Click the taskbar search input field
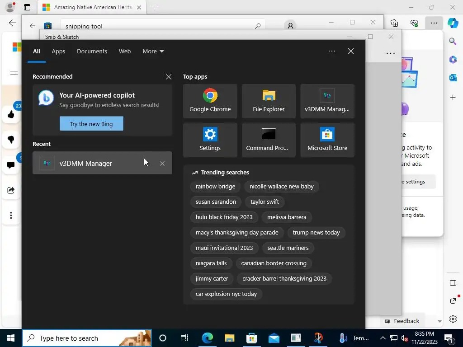 pyautogui.click(x=87, y=338)
